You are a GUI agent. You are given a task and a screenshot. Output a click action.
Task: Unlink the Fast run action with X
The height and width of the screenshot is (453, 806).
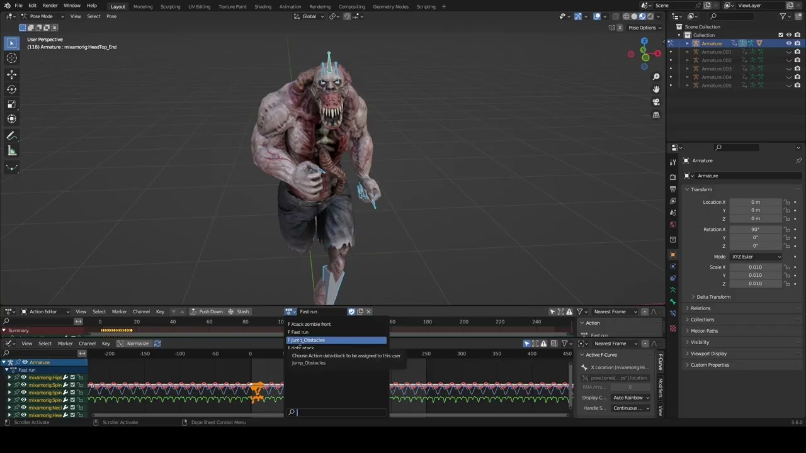[368, 311]
